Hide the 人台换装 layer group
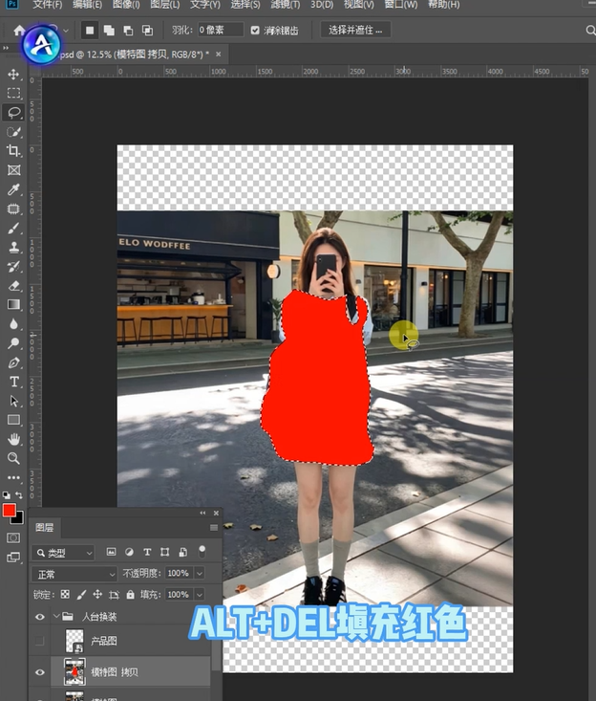Screen dimensions: 596x701 (x=40, y=617)
